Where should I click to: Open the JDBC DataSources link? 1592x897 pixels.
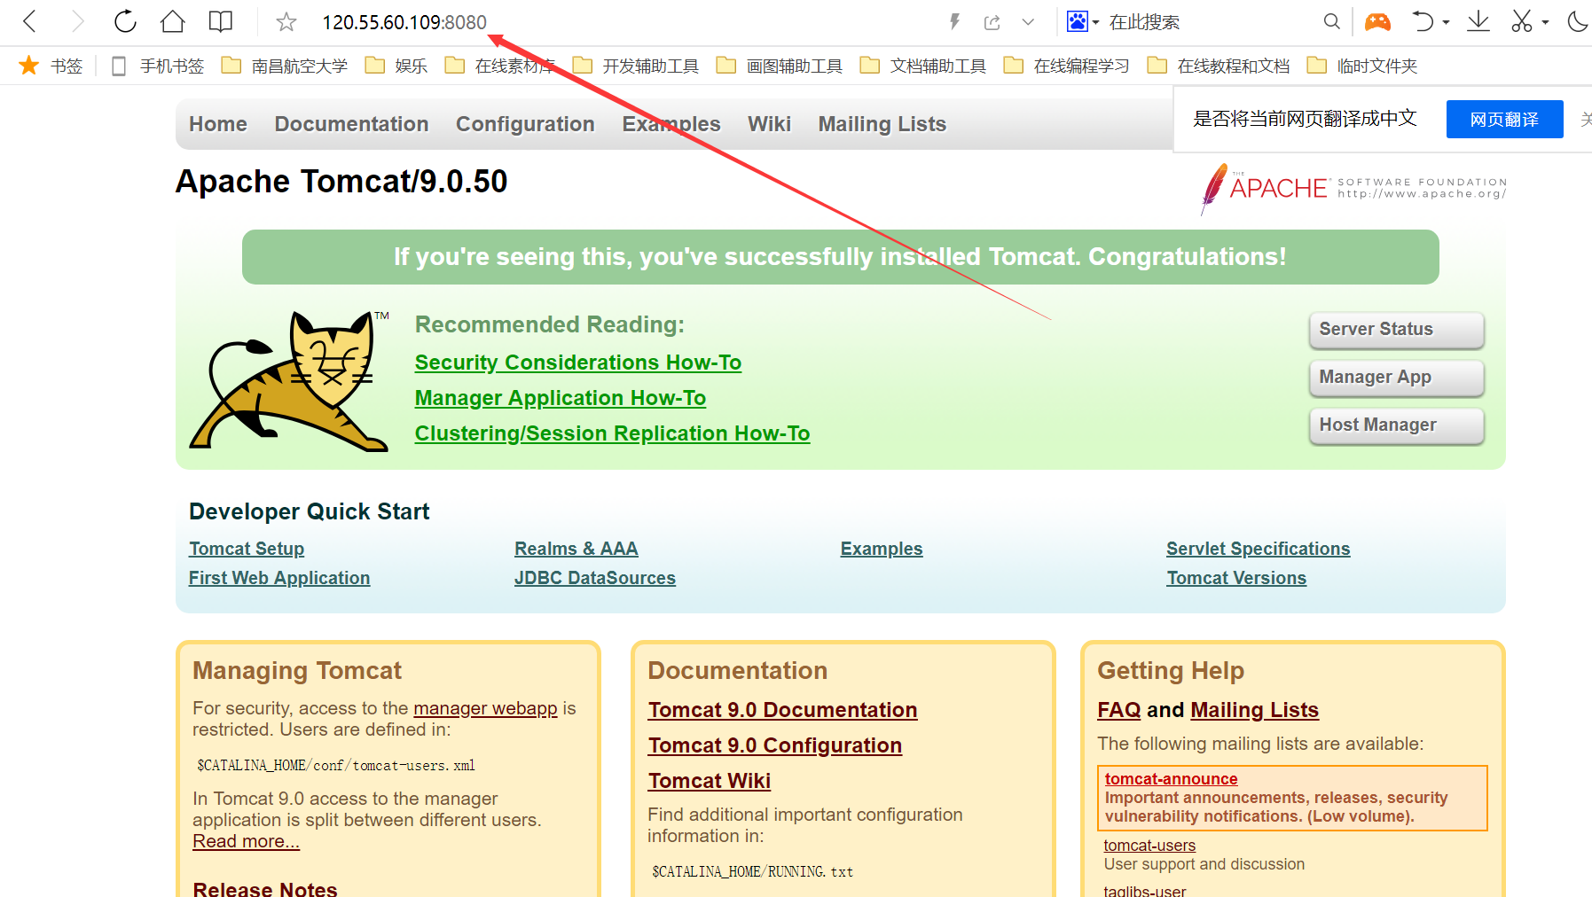click(x=595, y=578)
